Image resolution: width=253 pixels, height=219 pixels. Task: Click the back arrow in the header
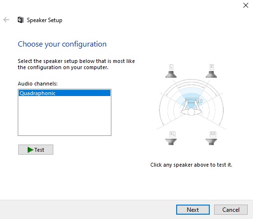[x=6, y=20]
